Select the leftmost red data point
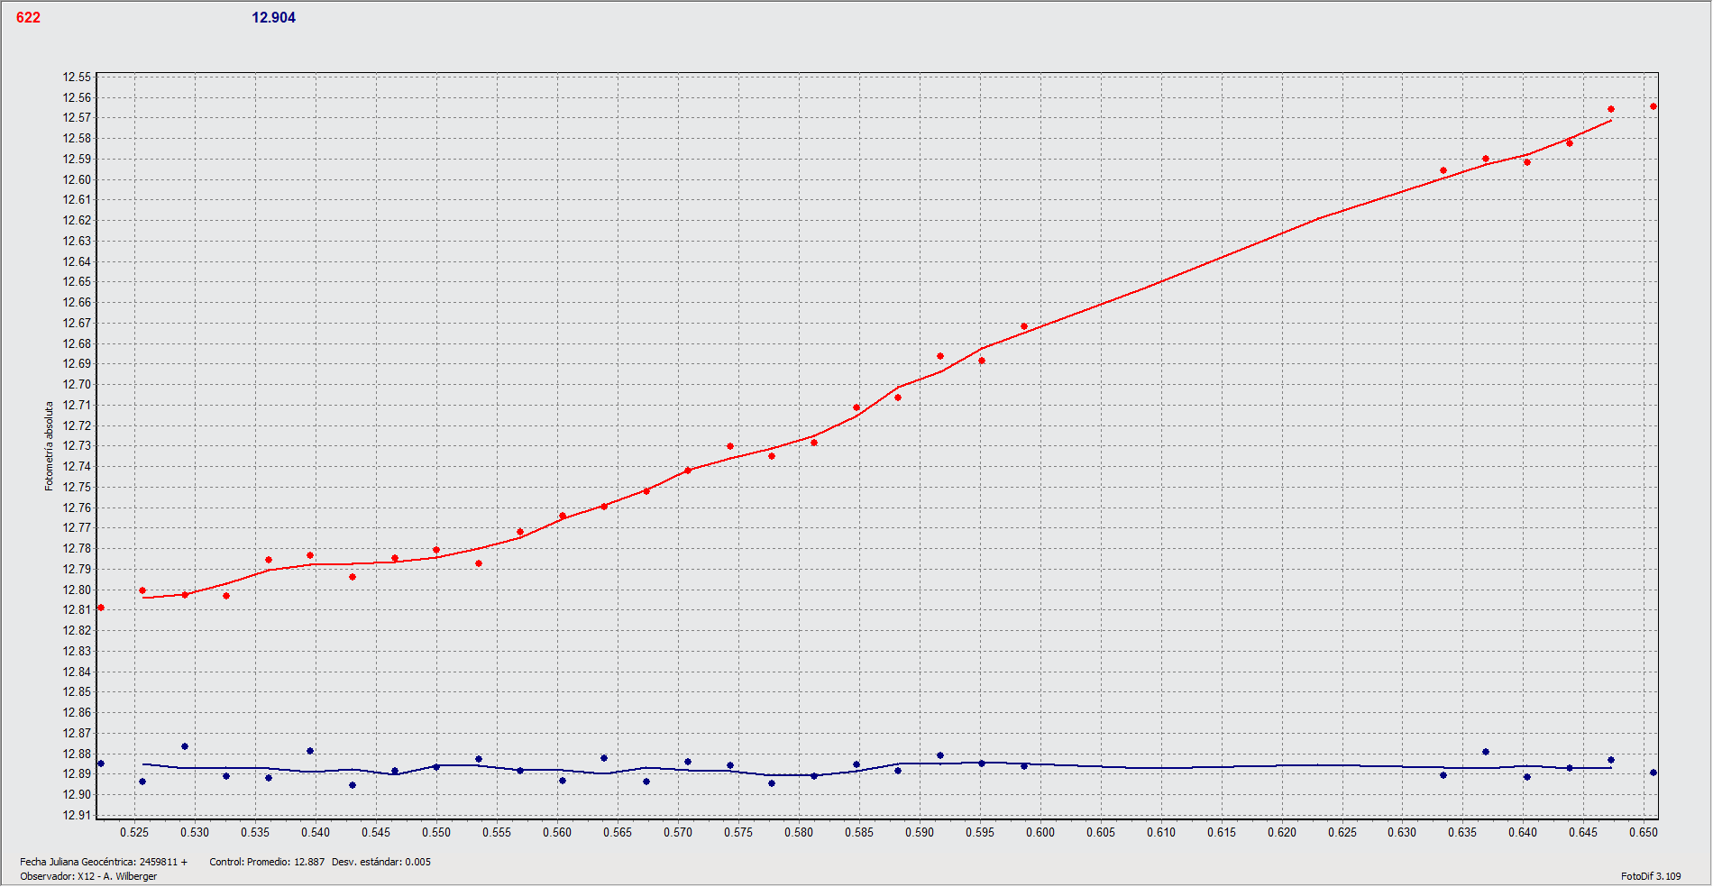Viewport: 1713px width, 887px height. (x=101, y=608)
